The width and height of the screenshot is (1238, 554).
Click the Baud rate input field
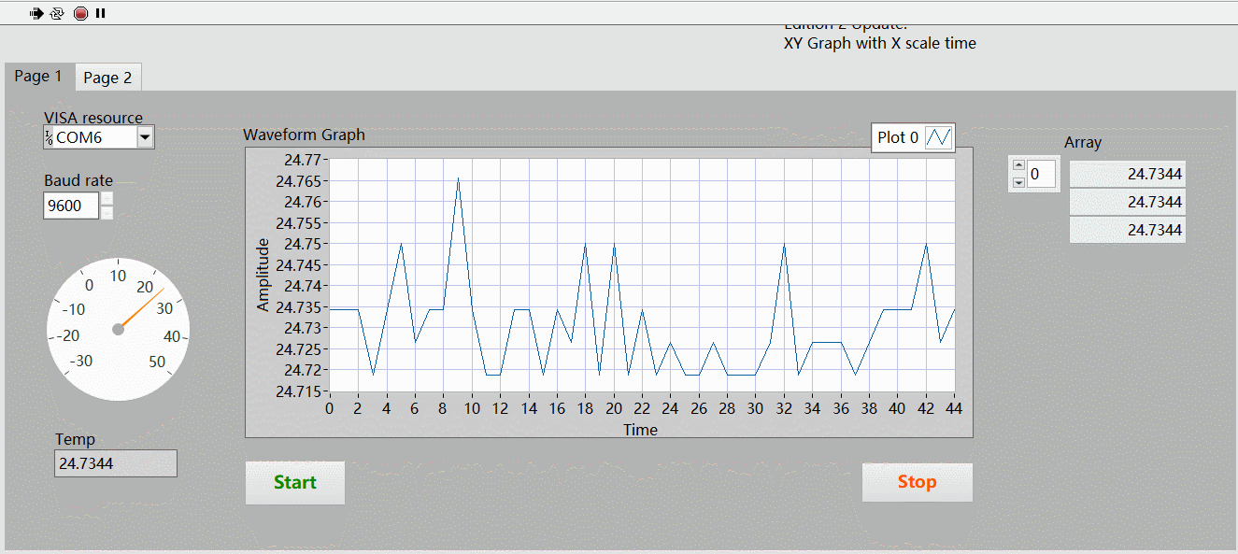[x=70, y=206]
